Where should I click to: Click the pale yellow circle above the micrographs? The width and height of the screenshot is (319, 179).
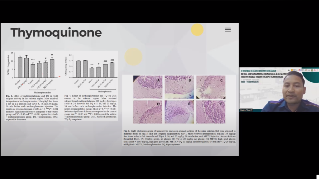[x=133, y=57]
